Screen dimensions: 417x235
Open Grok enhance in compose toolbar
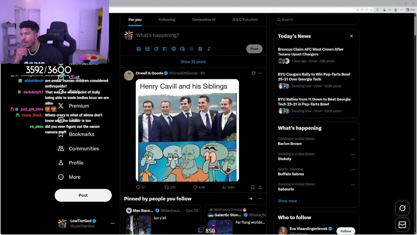156,49
